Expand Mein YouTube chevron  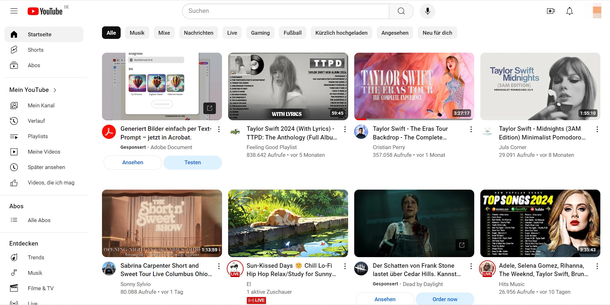(x=55, y=90)
